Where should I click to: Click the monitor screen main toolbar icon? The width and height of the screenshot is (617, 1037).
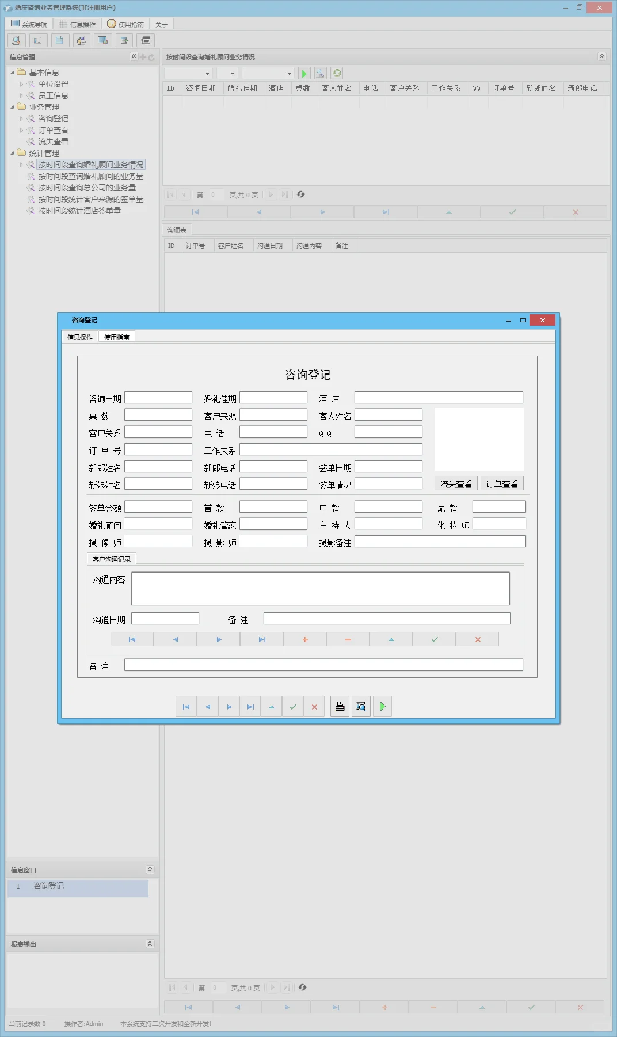(x=103, y=40)
